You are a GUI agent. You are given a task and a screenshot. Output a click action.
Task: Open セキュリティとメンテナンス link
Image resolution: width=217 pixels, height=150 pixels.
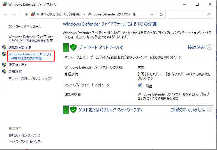point(24,135)
